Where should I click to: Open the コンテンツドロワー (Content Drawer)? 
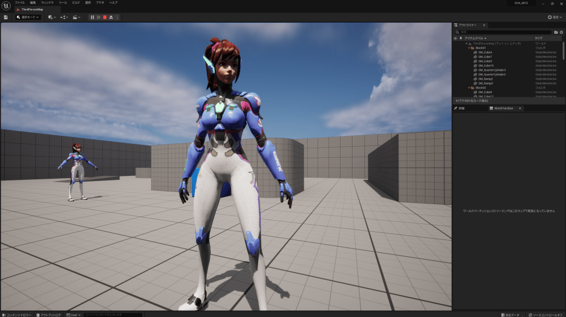coord(17,315)
